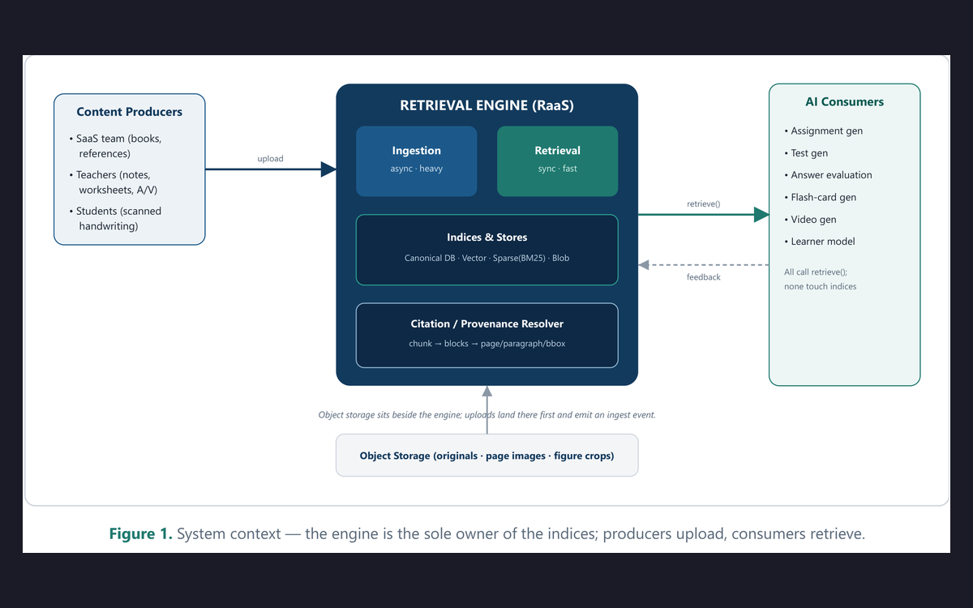The width and height of the screenshot is (973, 608).
Task: Click the System context caption sentence
Action: click(521, 534)
